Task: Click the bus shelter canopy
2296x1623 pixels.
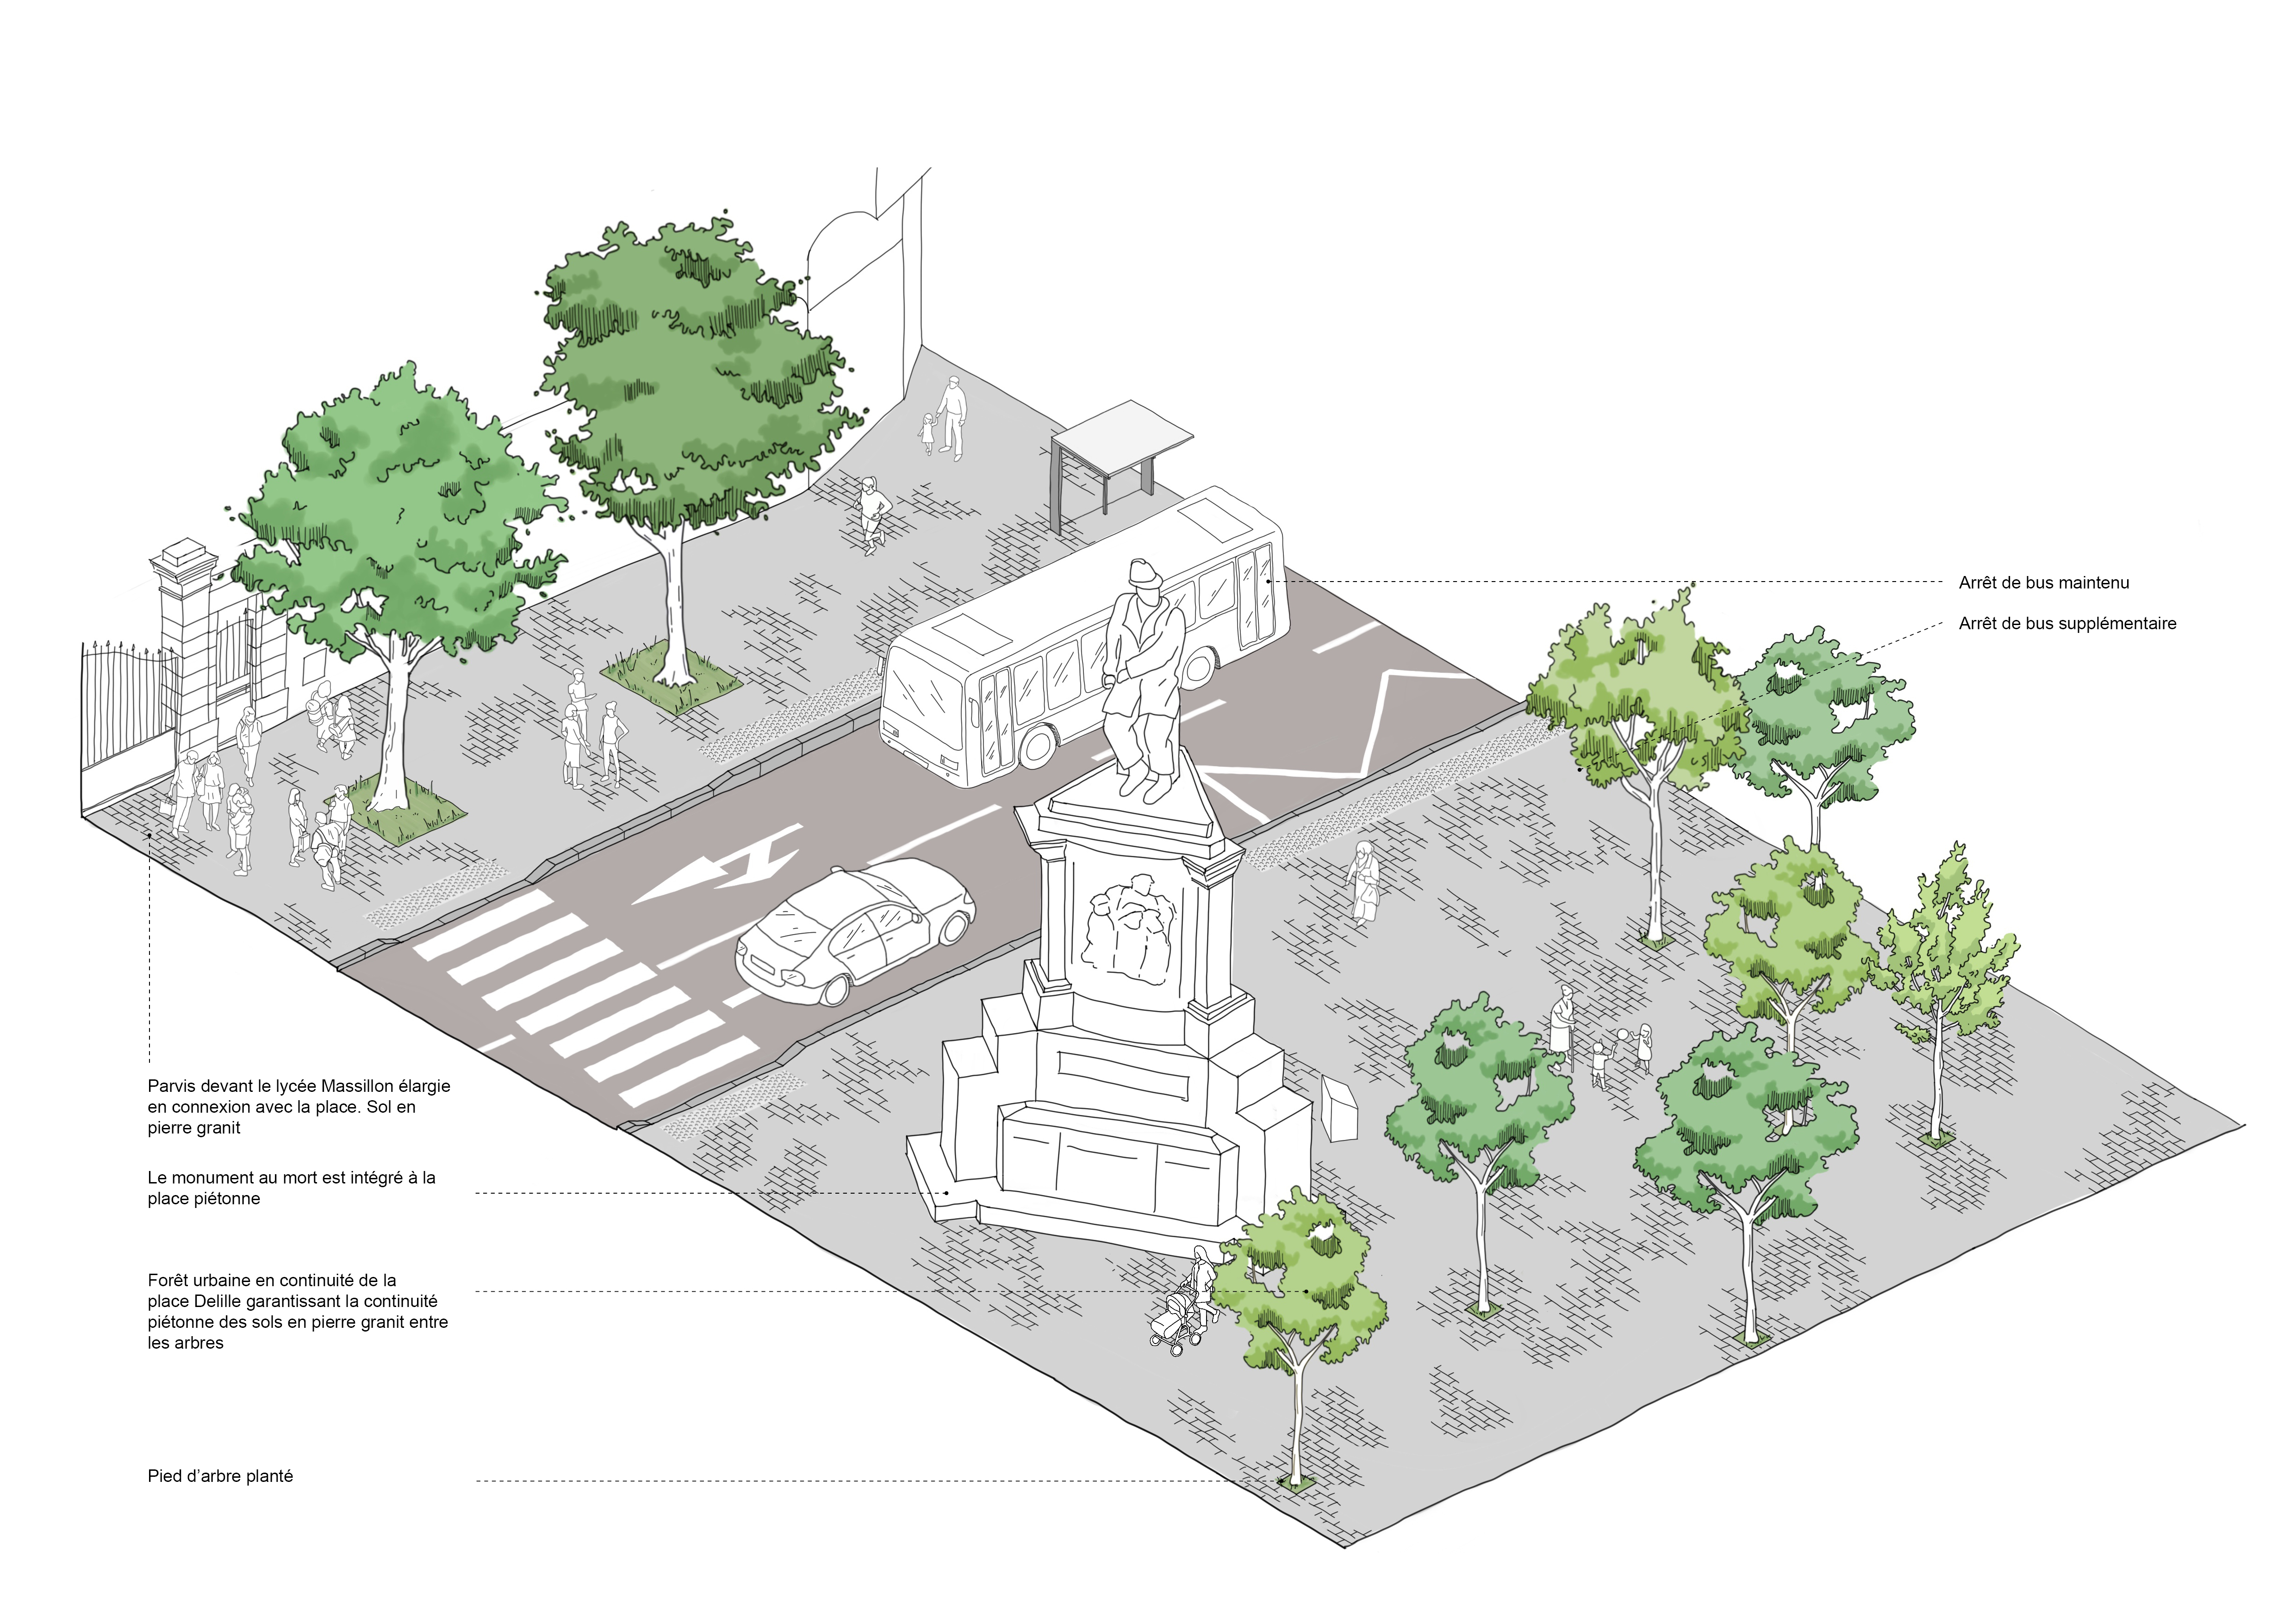Action: [1121, 440]
